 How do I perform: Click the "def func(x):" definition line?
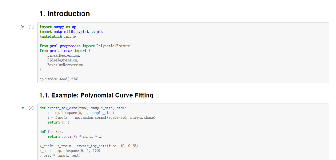click(51, 132)
